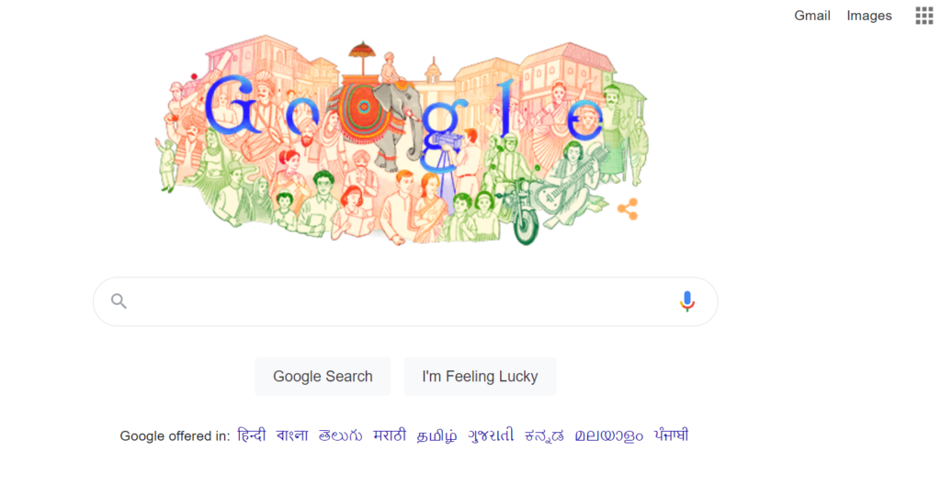The image size is (941, 486).
Task: Open the Republic Day Google doodle
Action: coord(402,140)
